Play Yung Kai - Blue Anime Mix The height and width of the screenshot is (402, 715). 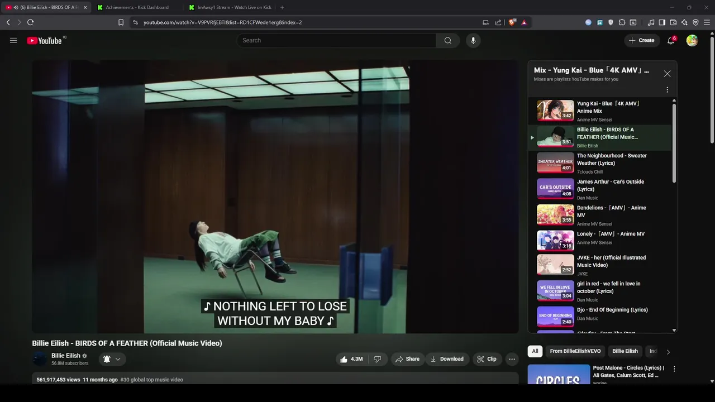(x=601, y=111)
